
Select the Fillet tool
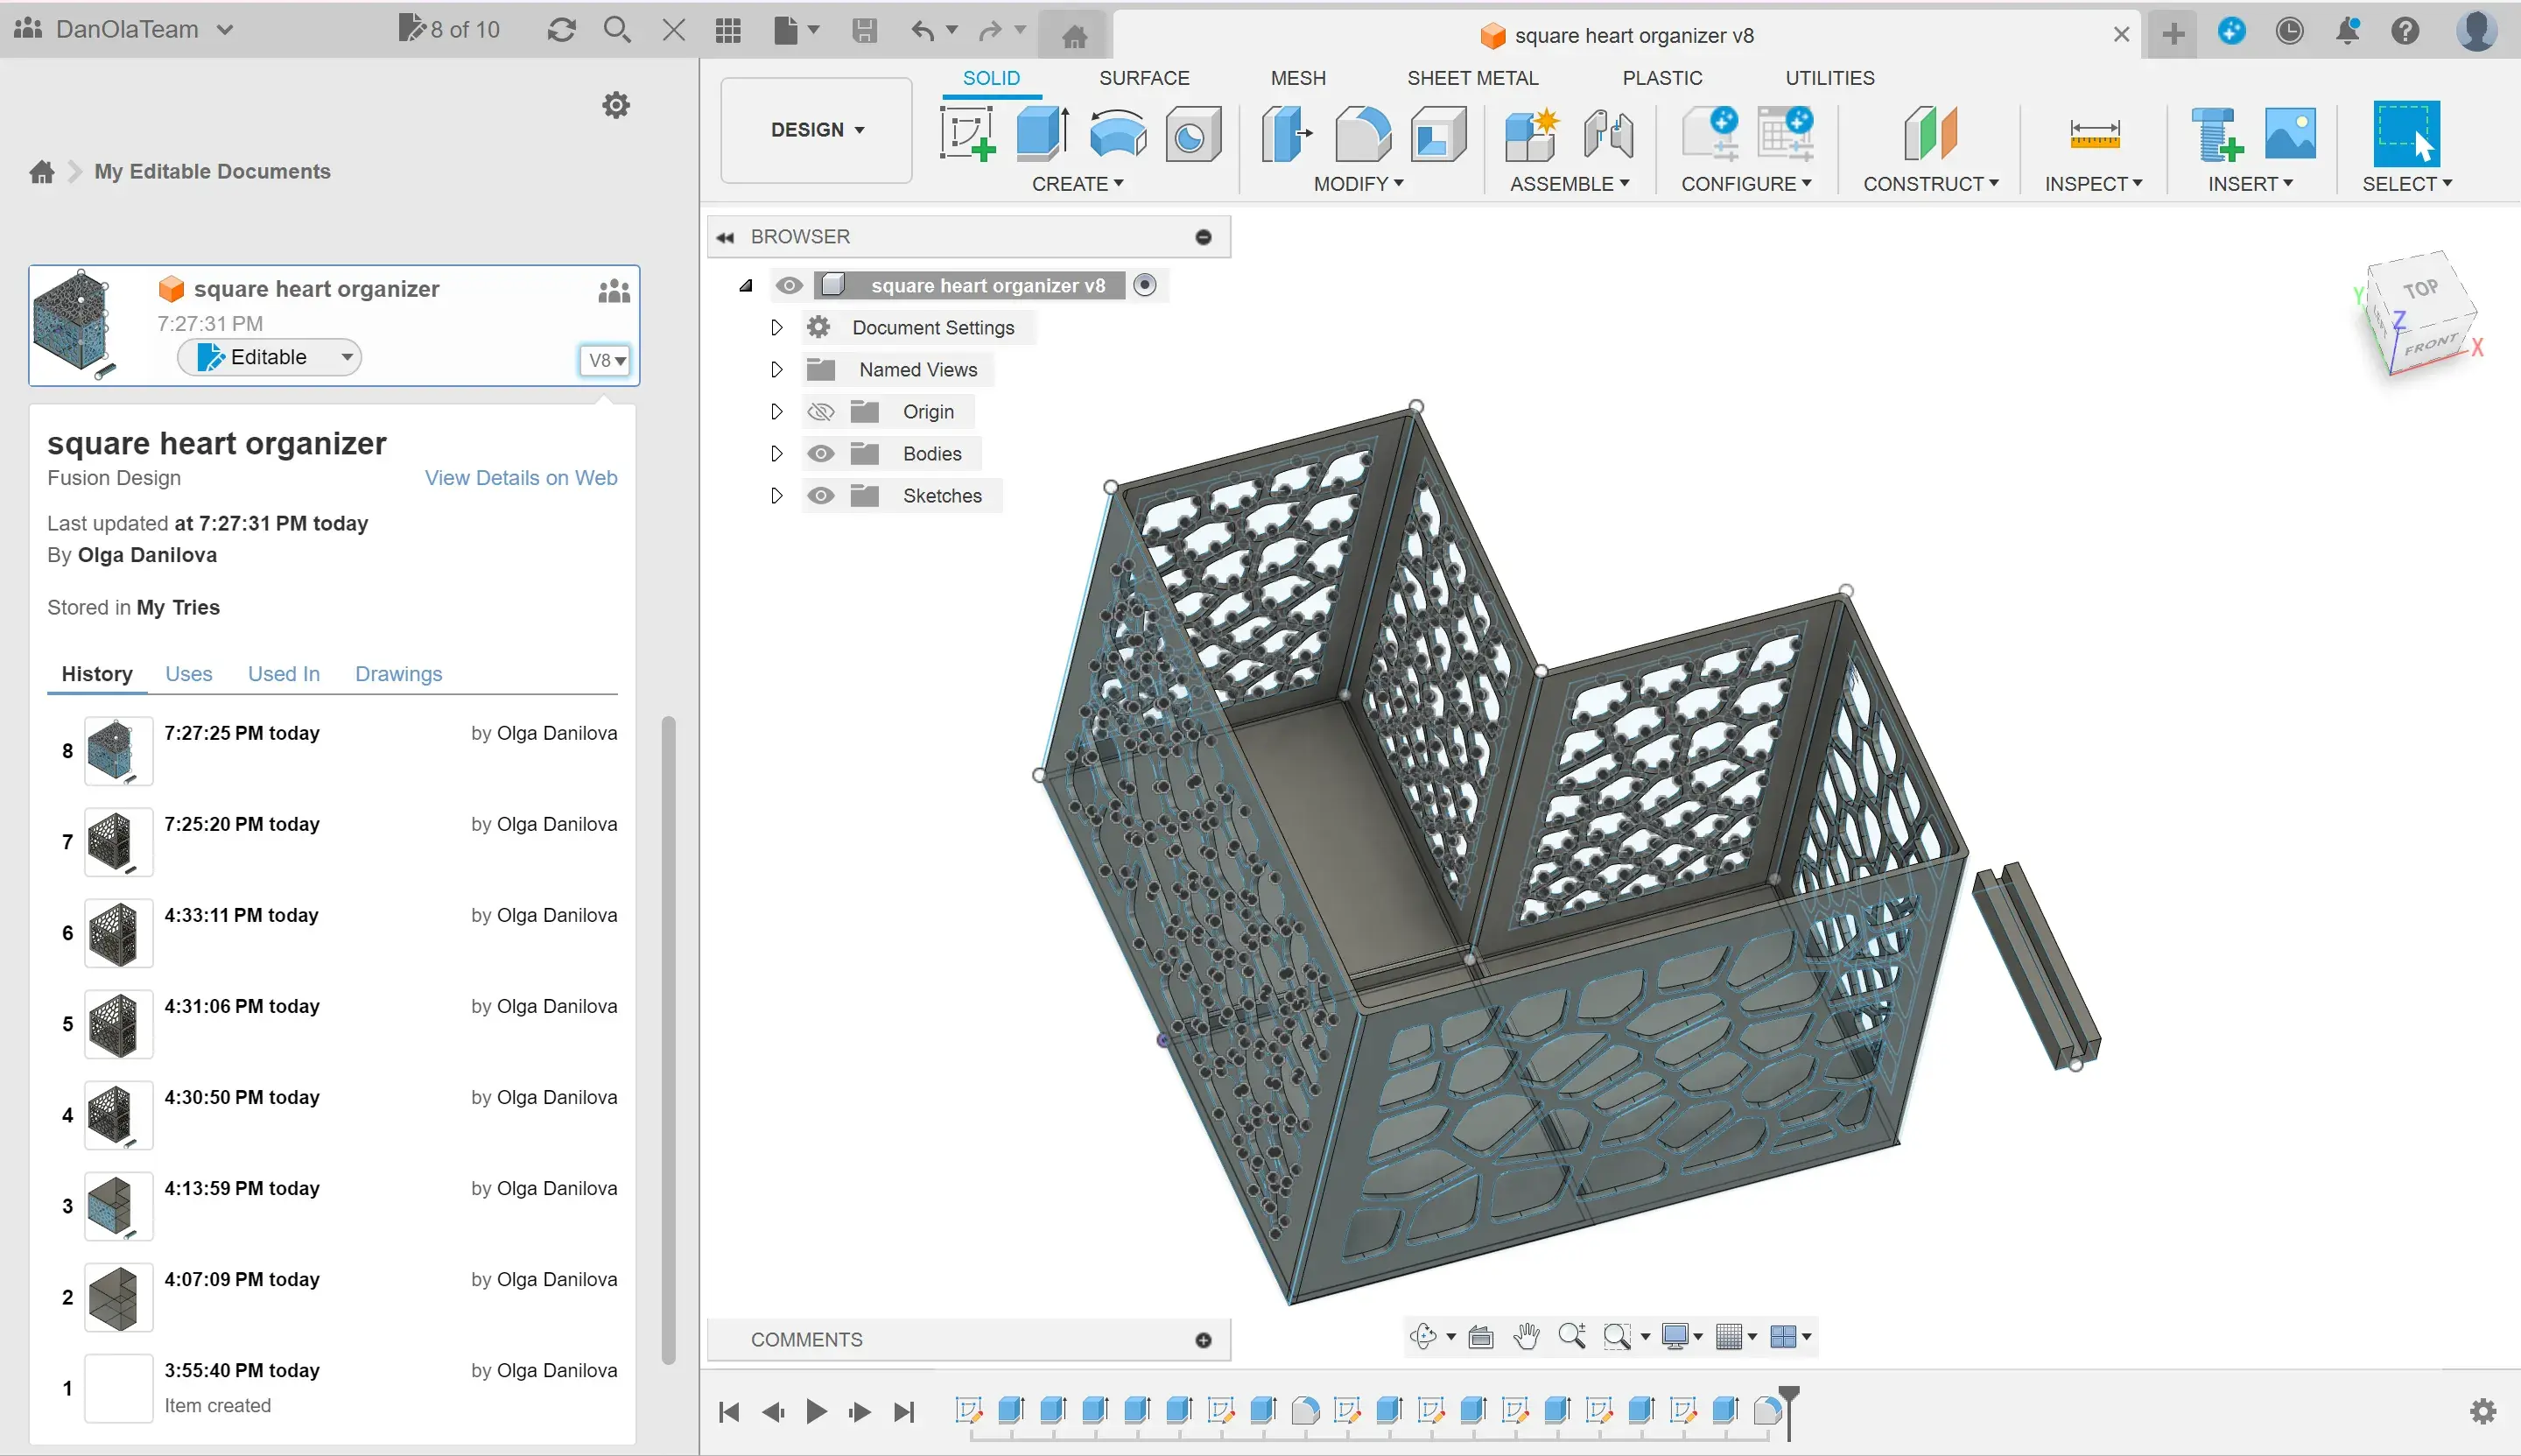tap(1362, 134)
